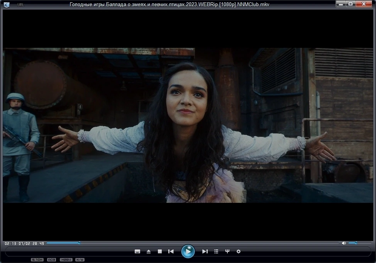This screenshot has width=376, height=263.
Task: Open the player logo menu icon
Action: (x=7, y=5)
